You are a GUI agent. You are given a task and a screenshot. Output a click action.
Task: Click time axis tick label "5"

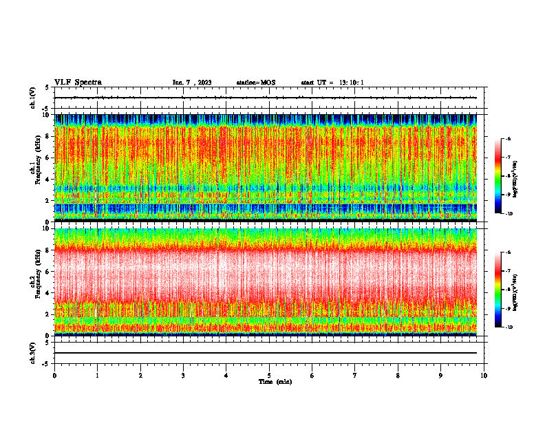tap(269, 376)
